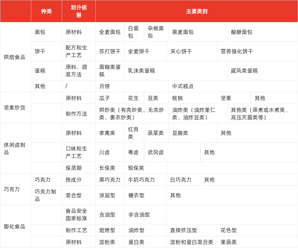Click the 武冈卤 cell
This screenshot has height=248, width=298.
[x=172, y=152]
